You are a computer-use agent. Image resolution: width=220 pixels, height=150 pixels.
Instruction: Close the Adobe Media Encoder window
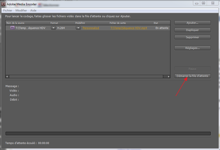[213, 3]
